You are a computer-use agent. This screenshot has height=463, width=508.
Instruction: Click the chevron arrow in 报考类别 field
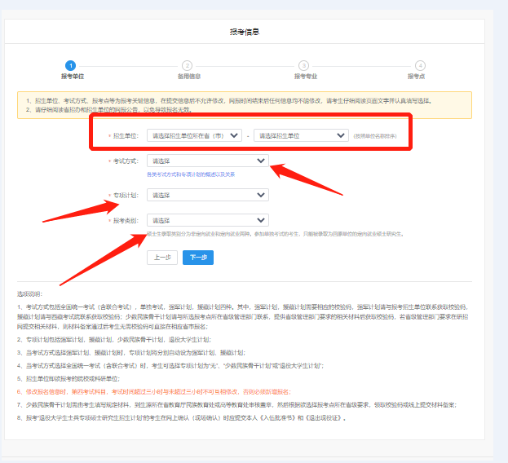point(260,220)
